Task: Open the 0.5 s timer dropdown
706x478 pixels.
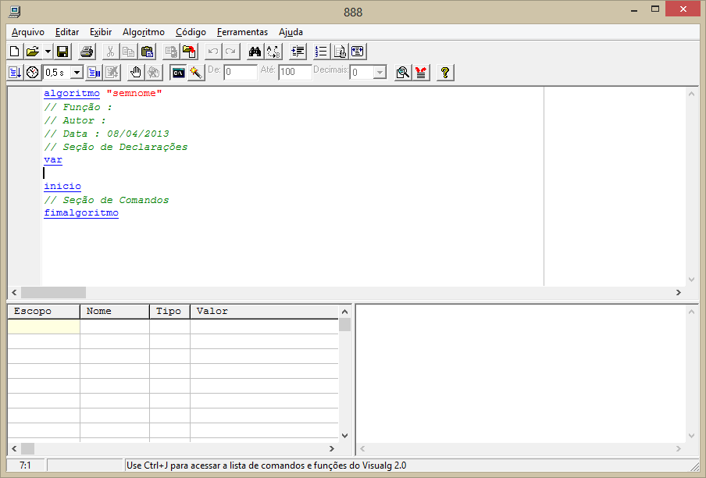Action: pyautogui.click(x=77, y=73)
